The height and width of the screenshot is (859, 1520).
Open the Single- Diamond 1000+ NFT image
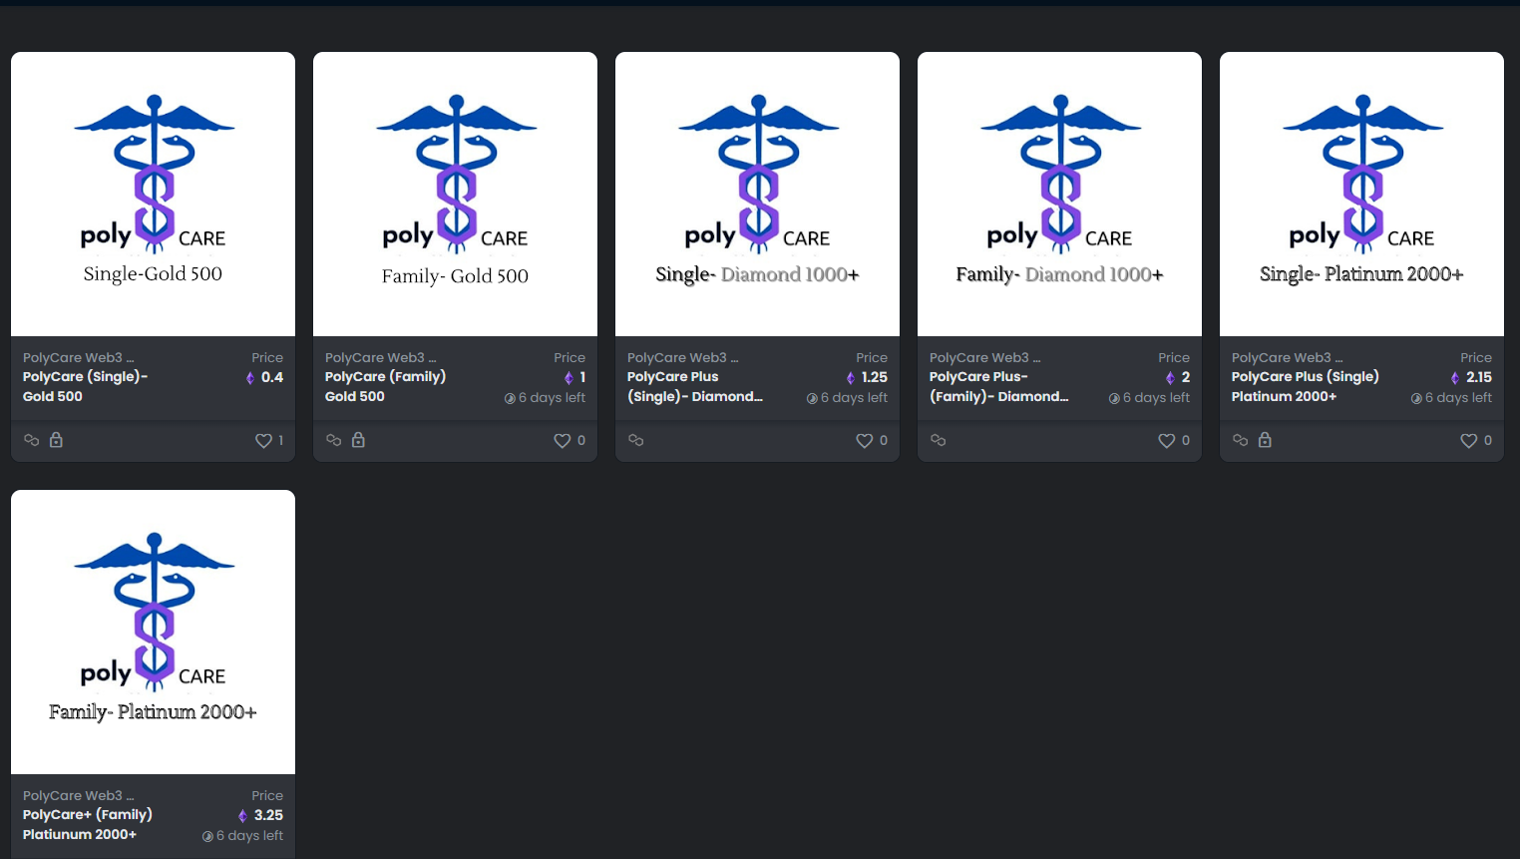pyautogui.click(x=757, y=192)
